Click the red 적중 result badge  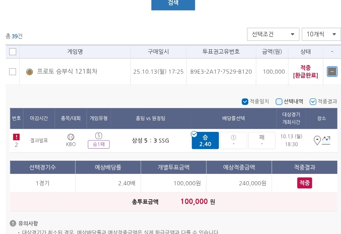(x=304, y=183)
